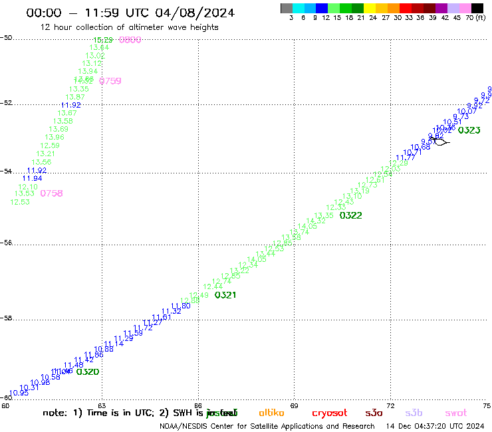Click the NOAA/NESDIS credit line
Viewport: 492px width, 432px height.
click(267, 426)
